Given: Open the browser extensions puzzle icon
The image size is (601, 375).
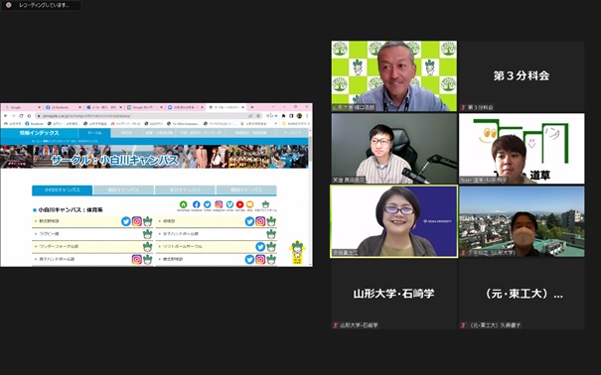Looking at the screenshot, I should pos(284,115).
